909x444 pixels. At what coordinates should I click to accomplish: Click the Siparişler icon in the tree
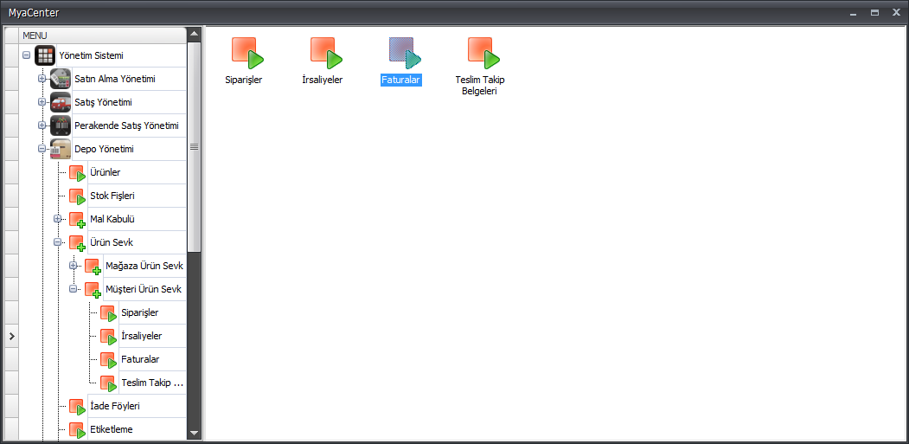point(108,313)
